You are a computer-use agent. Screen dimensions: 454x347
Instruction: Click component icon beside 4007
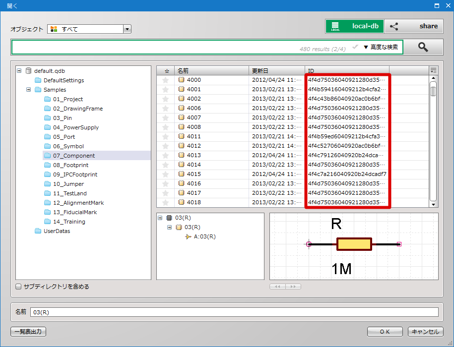pyautogui.click(x=181, y=117)
